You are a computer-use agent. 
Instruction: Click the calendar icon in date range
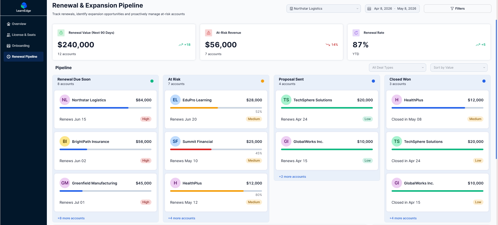tap(369, 9)
